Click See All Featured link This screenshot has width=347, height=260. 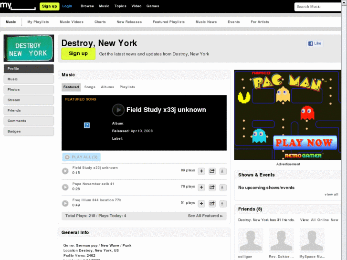click(x=205, y=216)
